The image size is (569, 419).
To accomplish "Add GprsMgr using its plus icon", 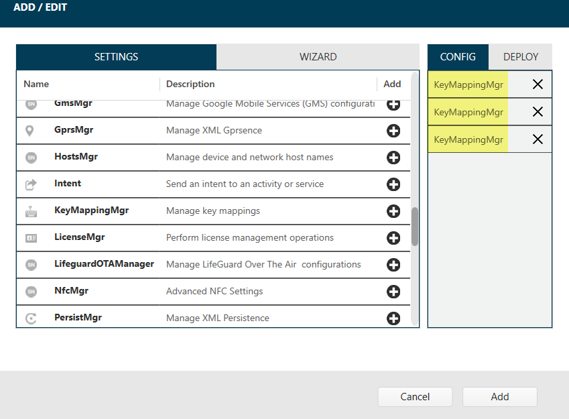I will [x=393, y=131].
